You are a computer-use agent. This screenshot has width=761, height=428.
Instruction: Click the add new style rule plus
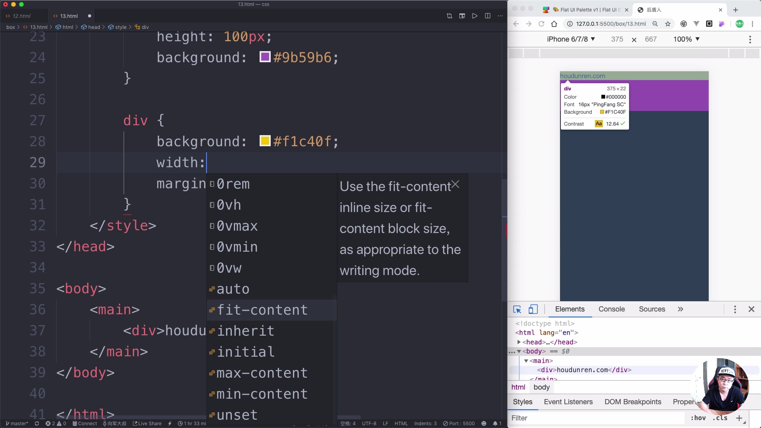(739, 418)
